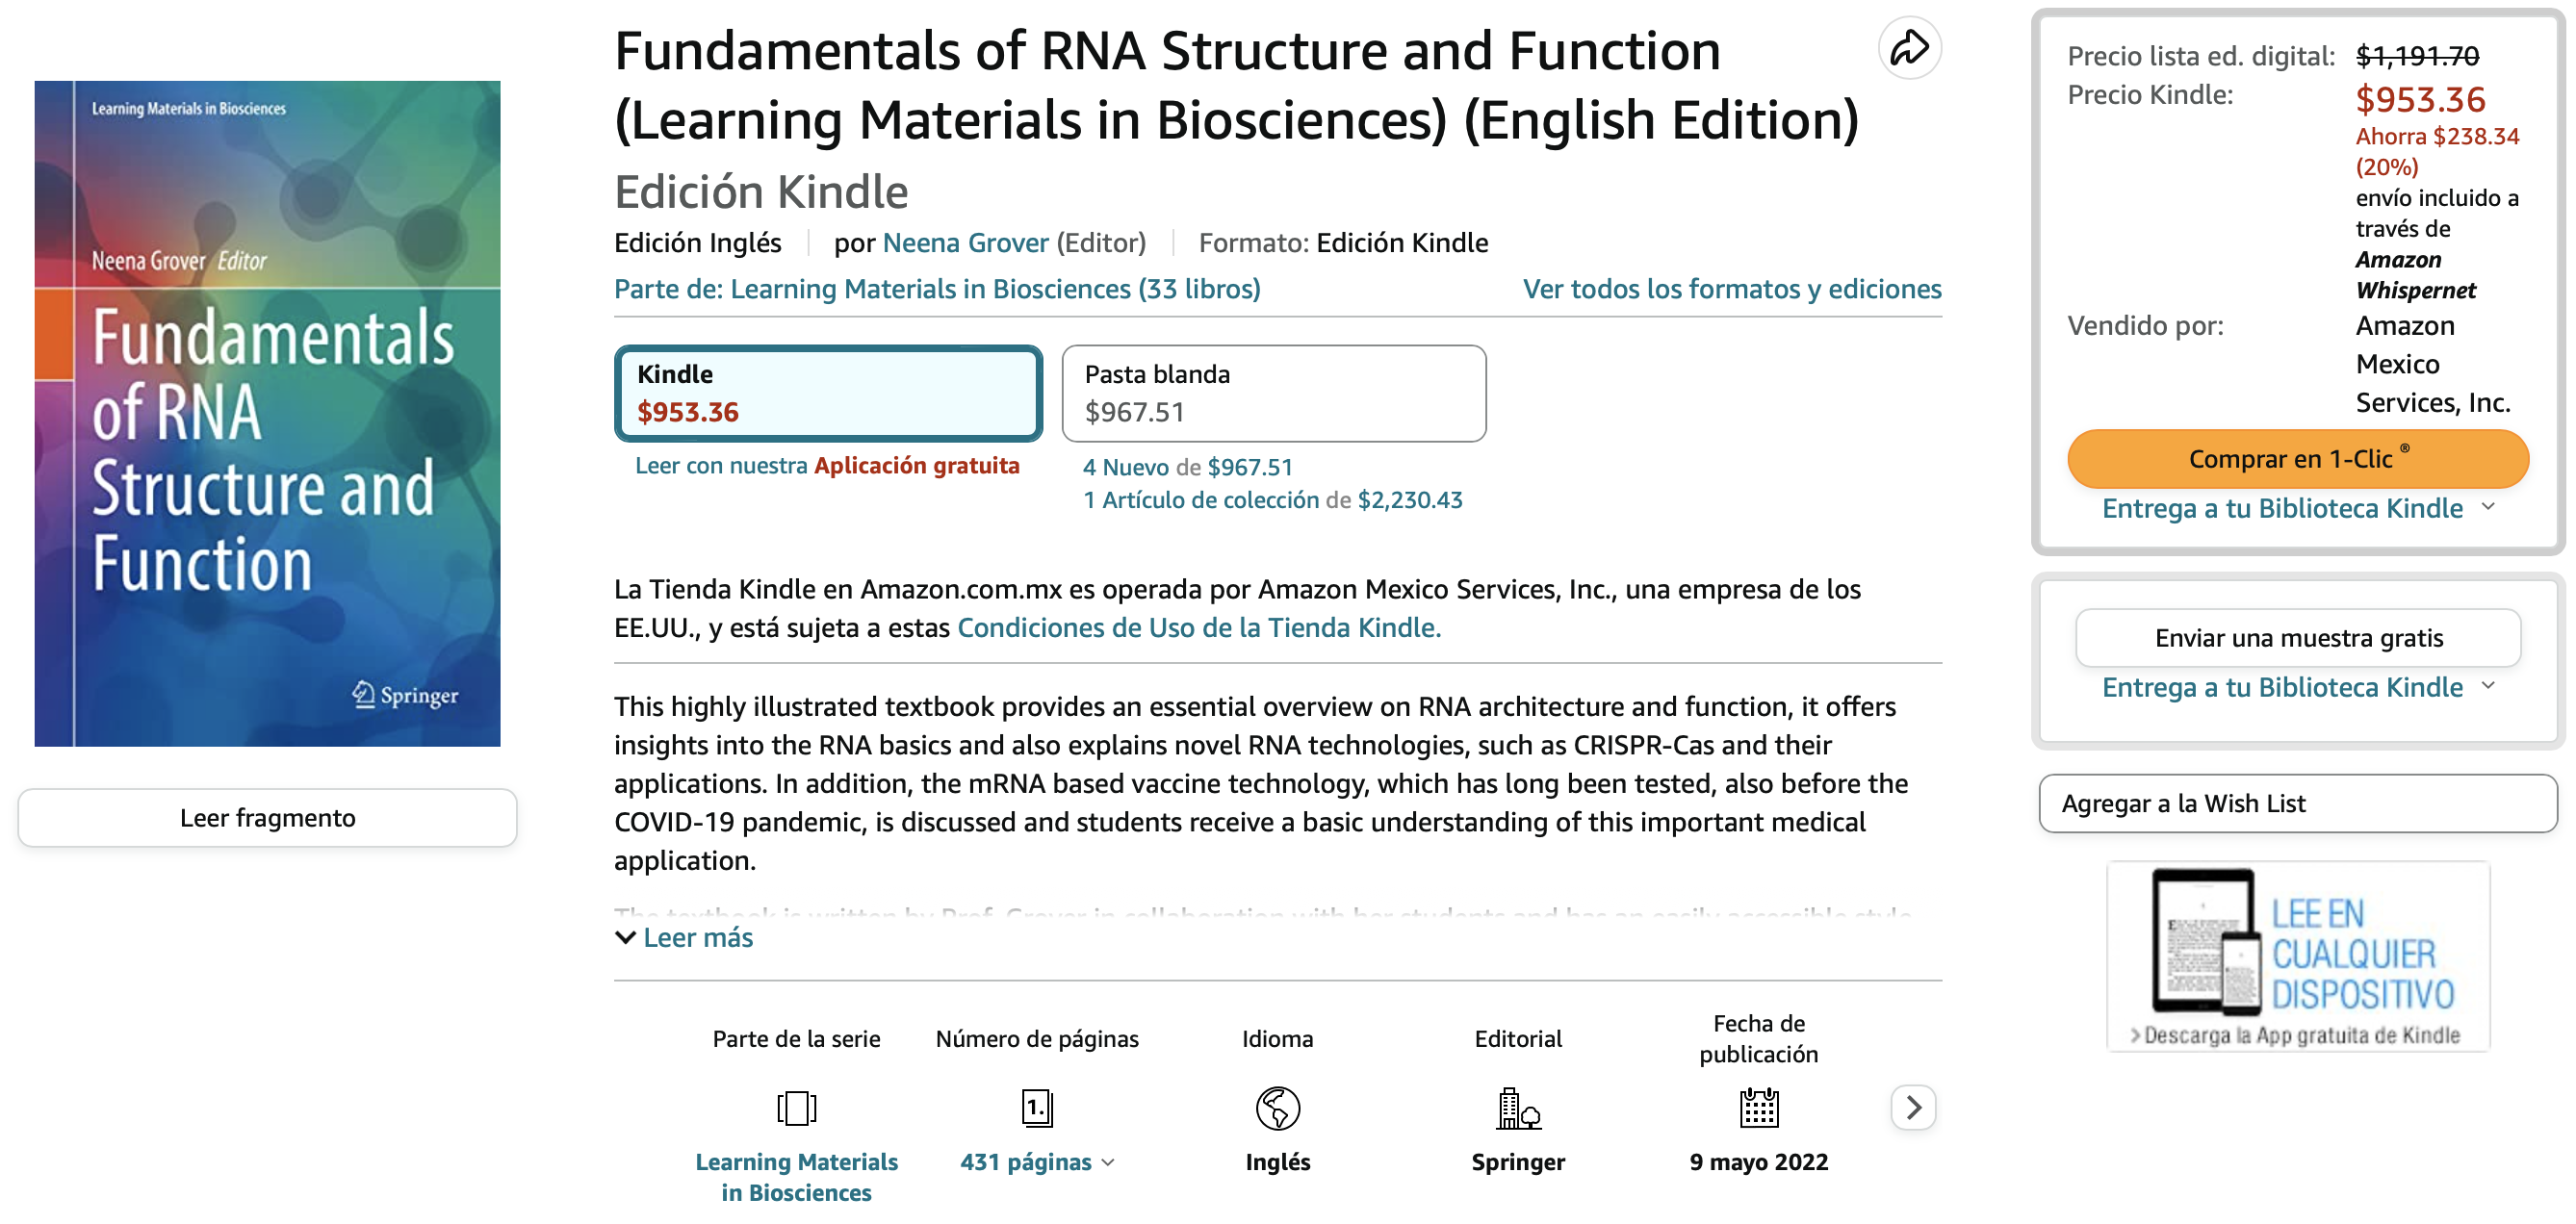Screen dimensions: 2576x1224
Task: Click the globe language icon
Action: click(x=1277, y=1108)
